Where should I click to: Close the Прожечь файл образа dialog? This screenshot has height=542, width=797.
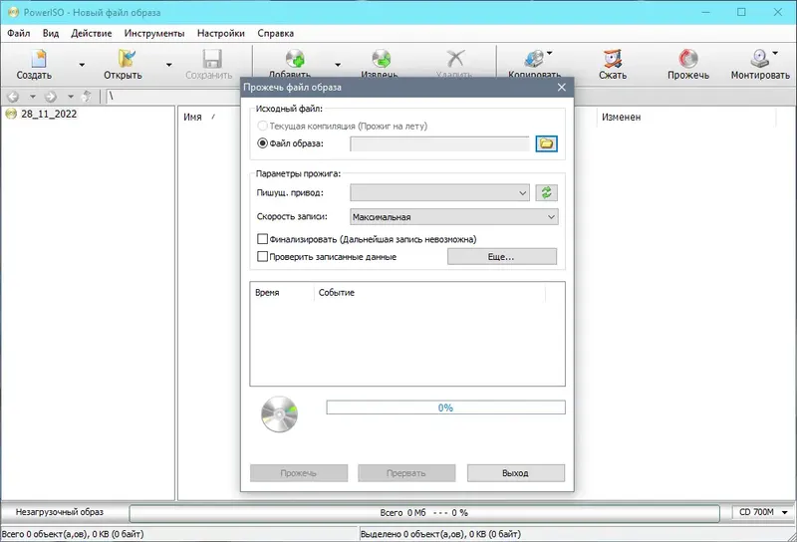562,87
